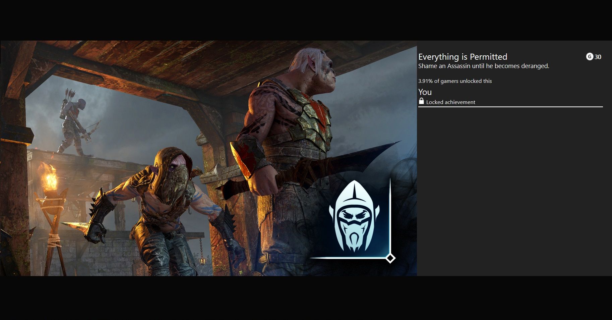The image size is (612, 320).
Task: Click the locked achievement padlock icon
Action: pyautogui.click(x=421, y=101)
